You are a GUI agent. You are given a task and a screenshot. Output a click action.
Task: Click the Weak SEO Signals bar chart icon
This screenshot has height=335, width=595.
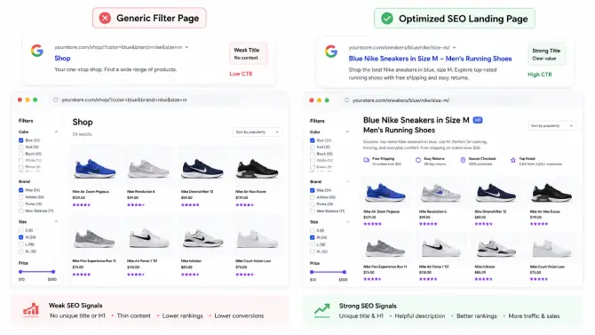[x=31, y=309]
